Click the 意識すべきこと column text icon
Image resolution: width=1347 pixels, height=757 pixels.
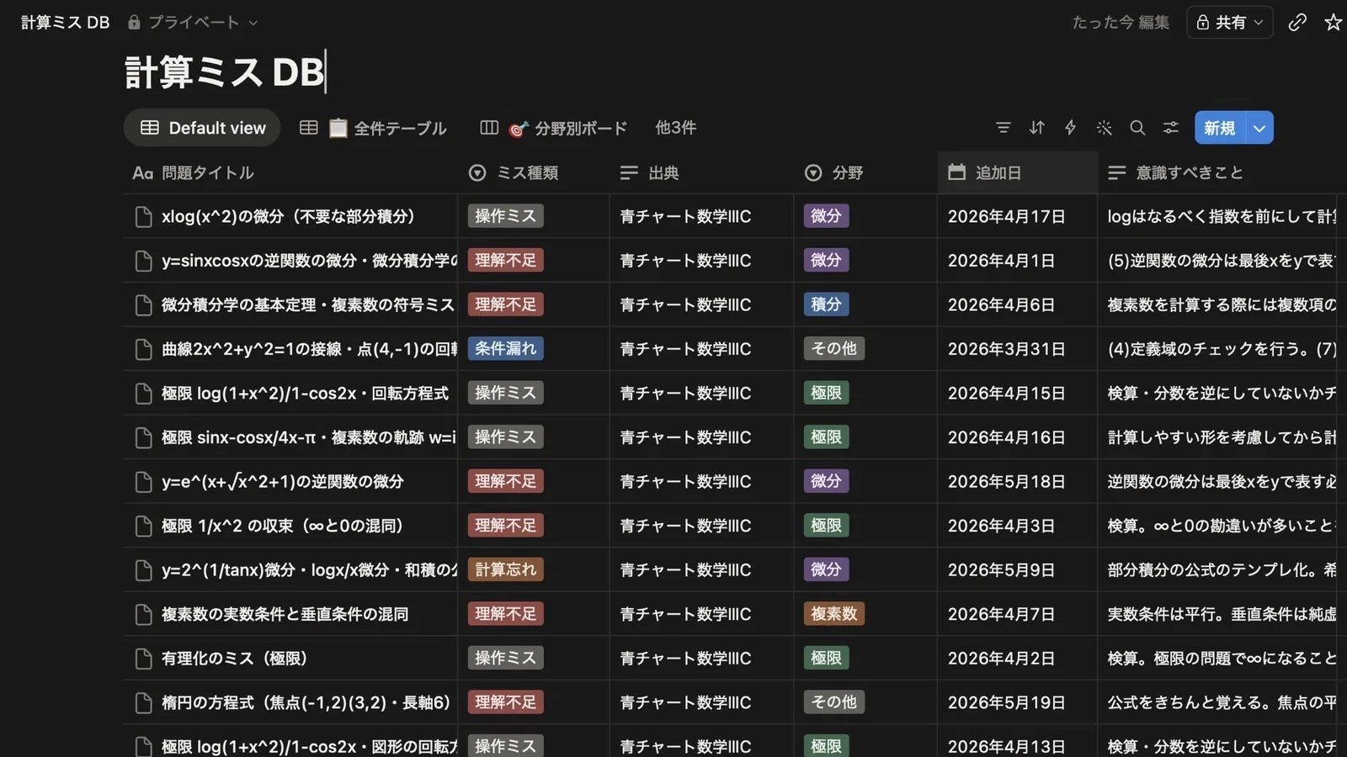[x=1117, y=172]
